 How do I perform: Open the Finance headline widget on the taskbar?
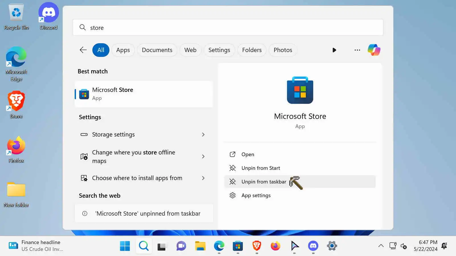click(x=35, y=246)
